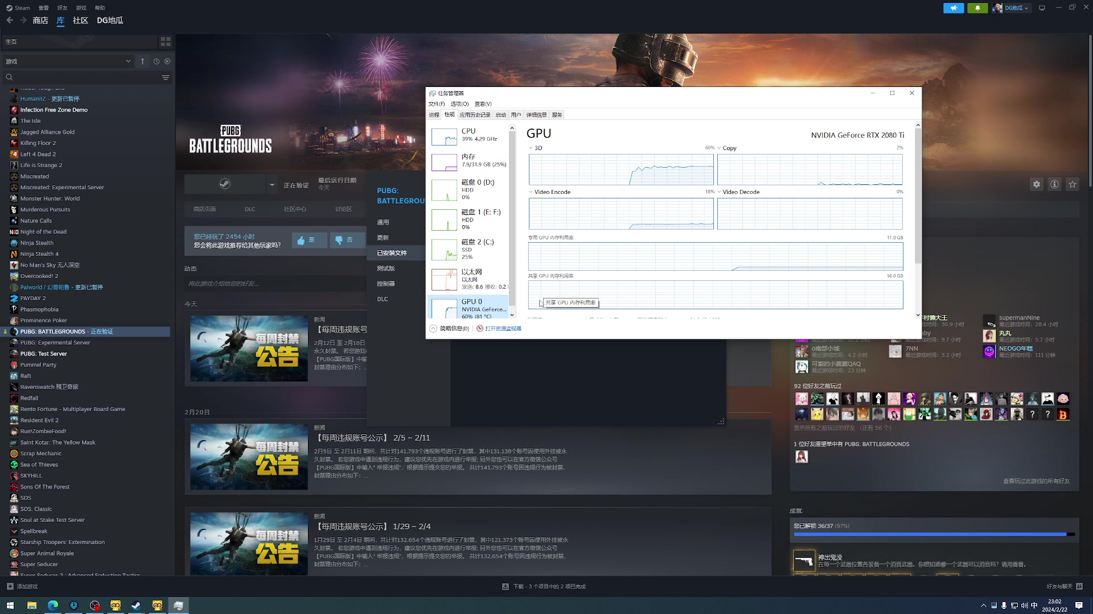Click the ready-to-play filter icon
This screenshot has width=1093, height=614.
click(x=167, y=61)
